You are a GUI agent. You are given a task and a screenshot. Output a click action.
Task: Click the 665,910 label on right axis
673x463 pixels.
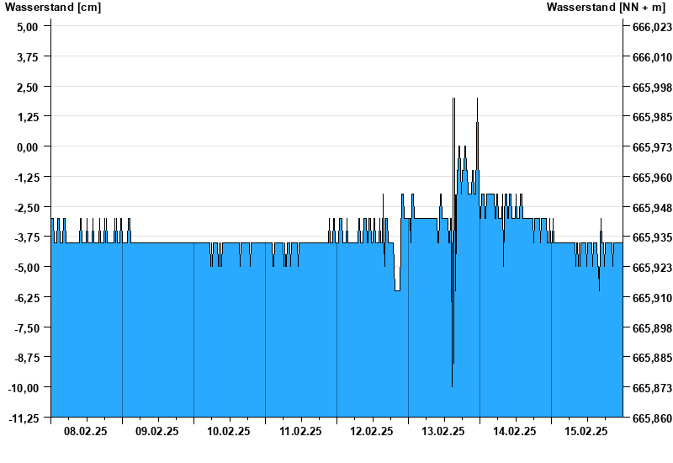click(653, 298)
